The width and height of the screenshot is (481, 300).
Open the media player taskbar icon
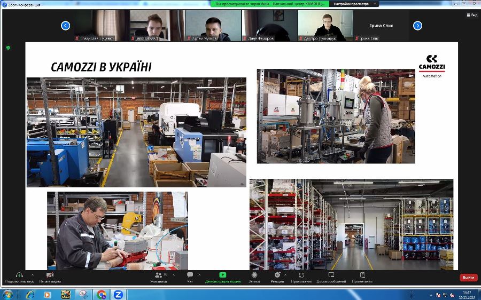[x=47, y=295]
